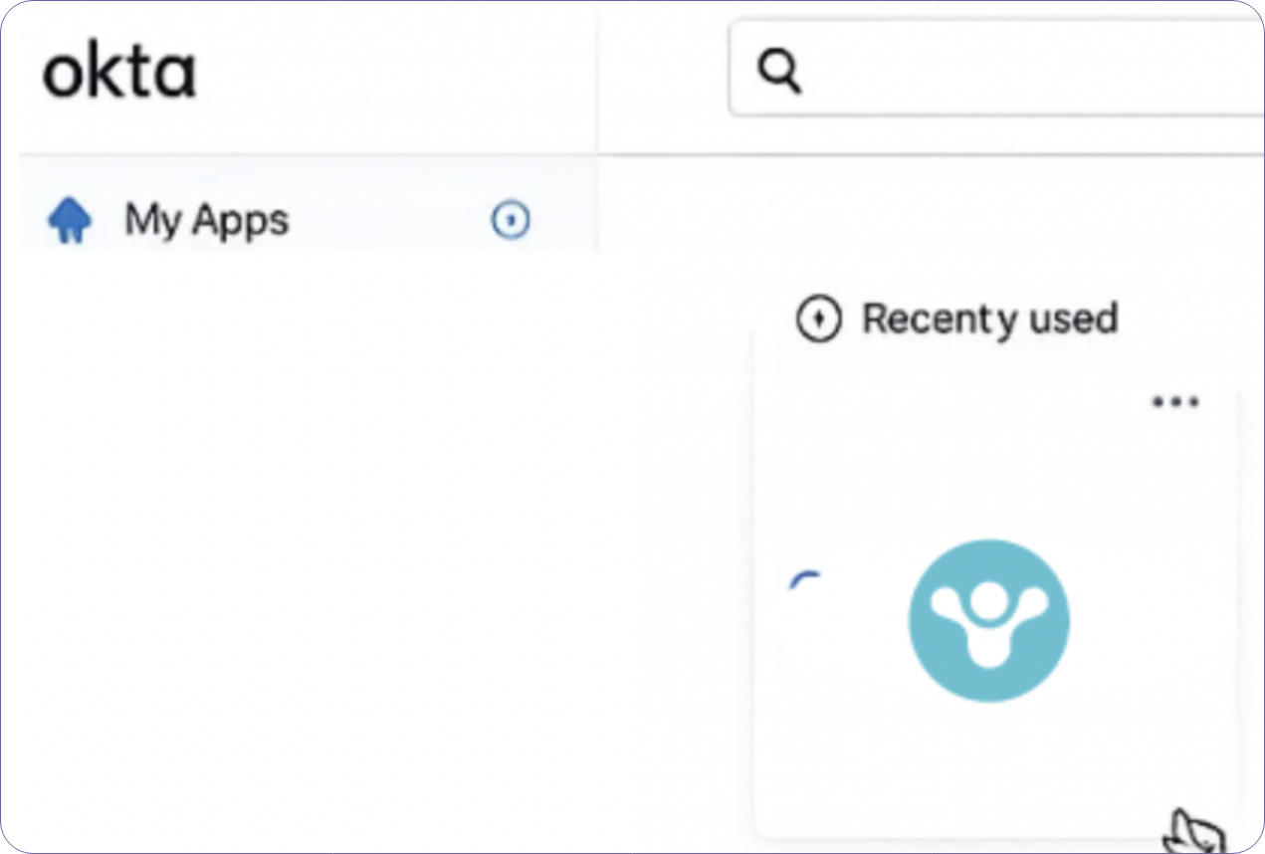Viewport: 1265px width, 854px height.
Task: Open the My Apps home icon
Action: pyautogui.click(x=70, y=221)
